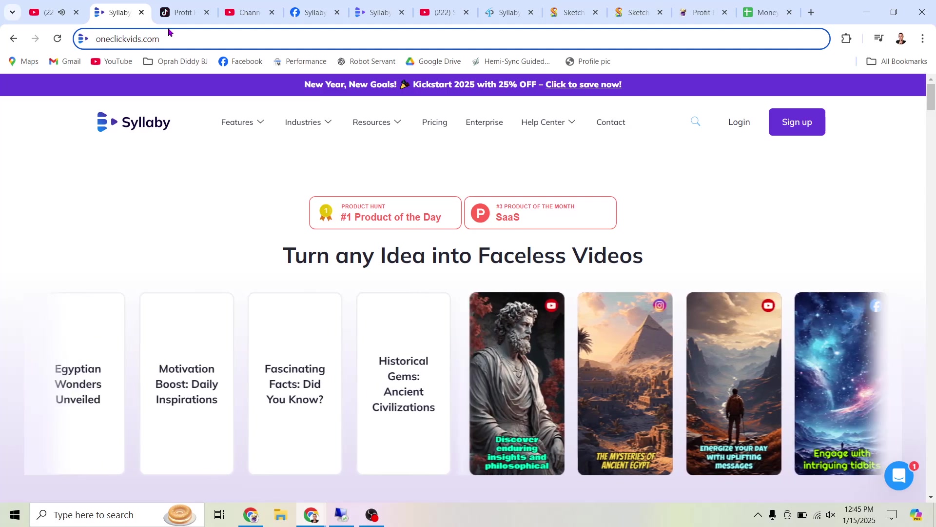This screenshot has width=936, height=527.
Task: Show hidden system tray icons
Action: [x=758, y=515]
